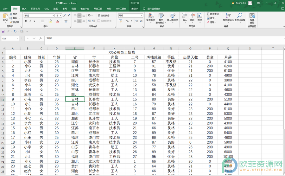
Task: Switch to the Formulas (公式) tab
Action: [x=47, y=9]
